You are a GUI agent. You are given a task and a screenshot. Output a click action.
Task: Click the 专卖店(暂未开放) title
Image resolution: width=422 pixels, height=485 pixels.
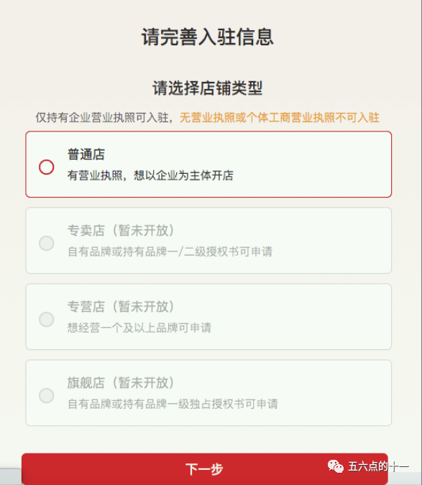(x=121, y=231)
